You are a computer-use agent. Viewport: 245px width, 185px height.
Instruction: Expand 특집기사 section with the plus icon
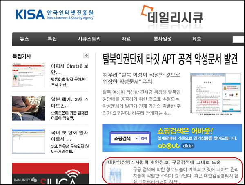click(x=86, y=56)
